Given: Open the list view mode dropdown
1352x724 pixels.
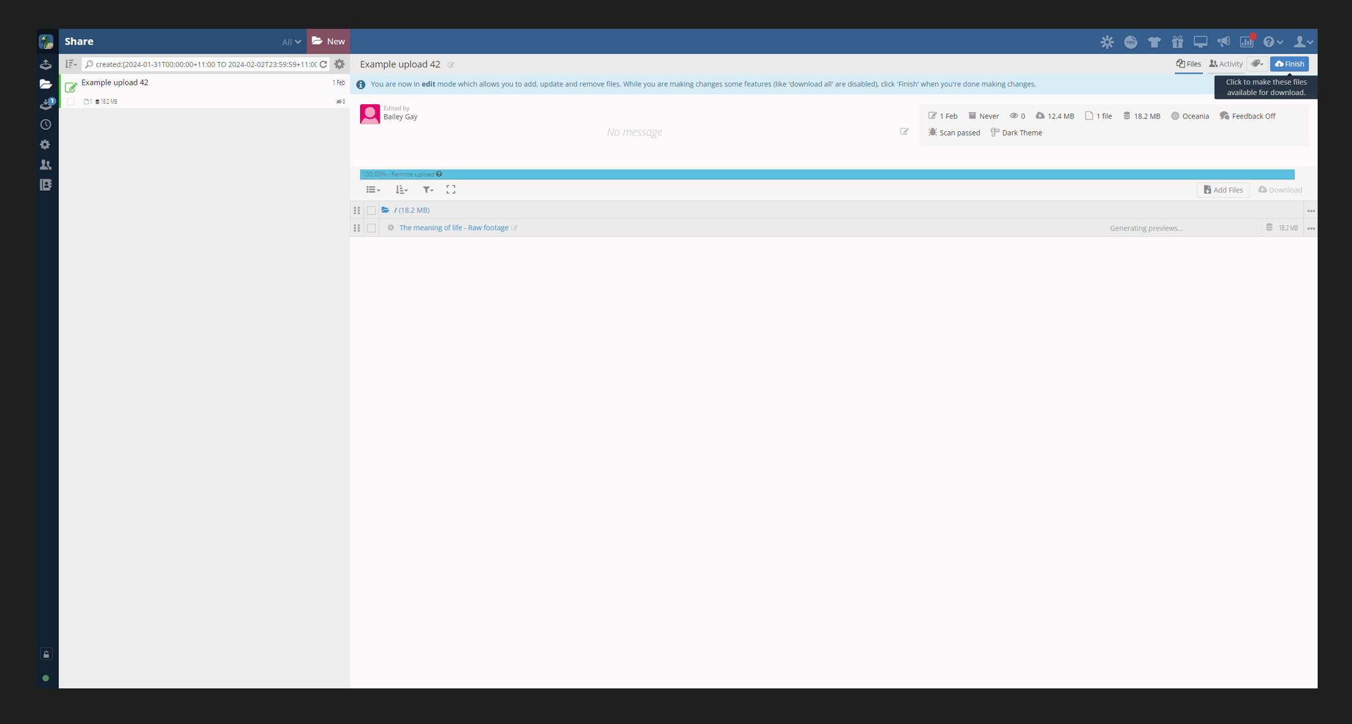Looking at the screenshot, I should [x=373, y=190].
